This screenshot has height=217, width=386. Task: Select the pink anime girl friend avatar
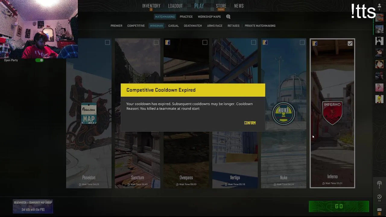coord(379,87)
